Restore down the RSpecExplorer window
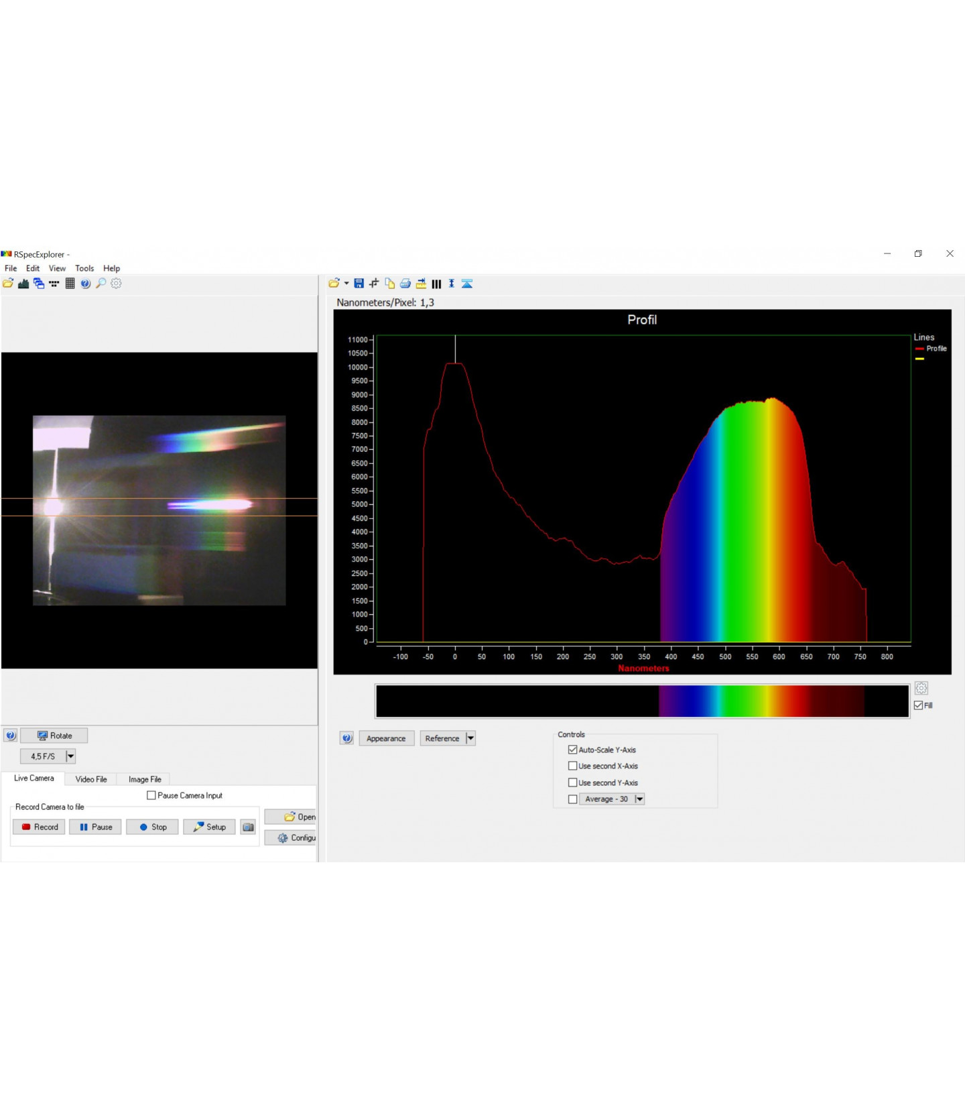Viewport: 965px width, 1109px height. coord(918,253)
